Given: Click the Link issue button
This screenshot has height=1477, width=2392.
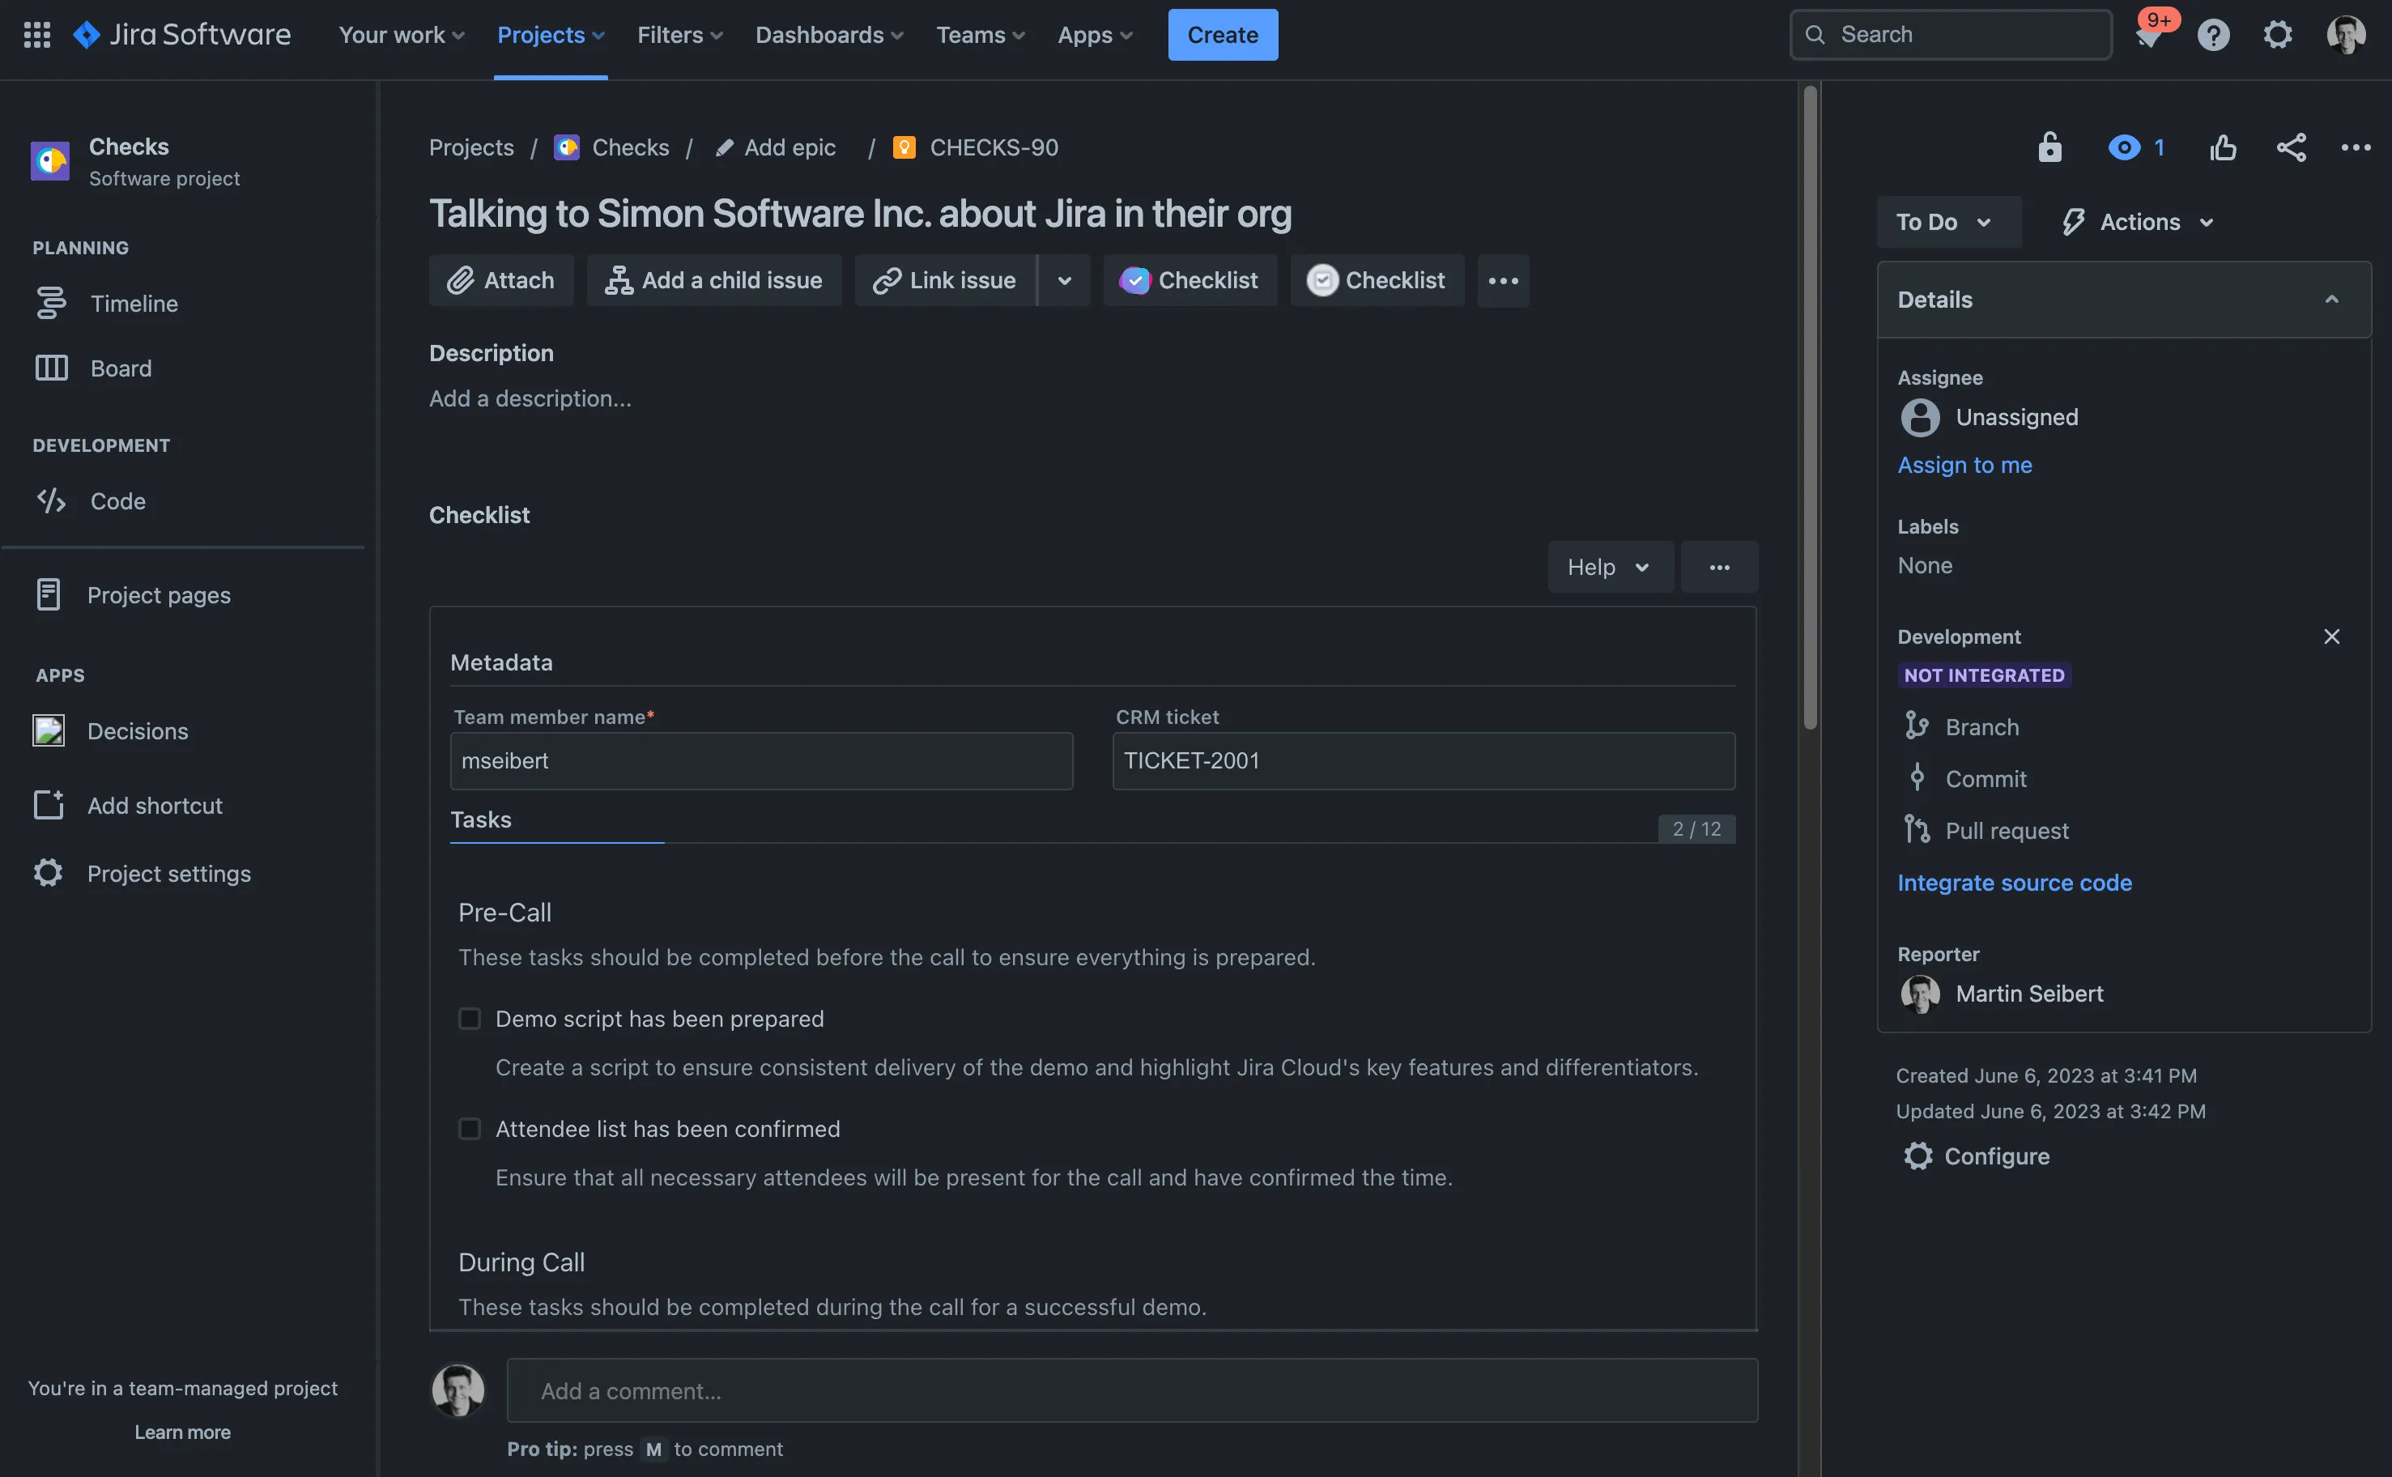Looking at the screenshot, I should coord(944,280).
